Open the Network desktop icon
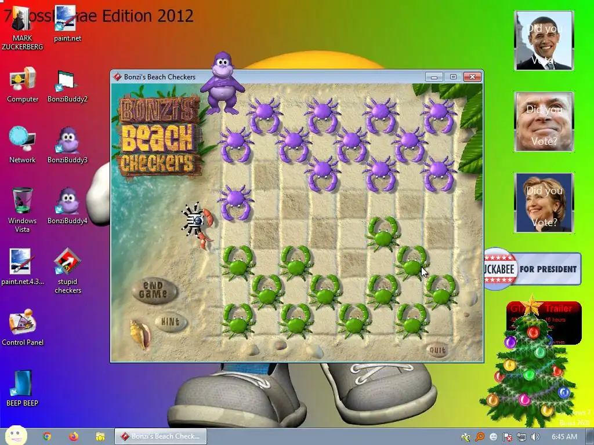 [x=22, y=145]
